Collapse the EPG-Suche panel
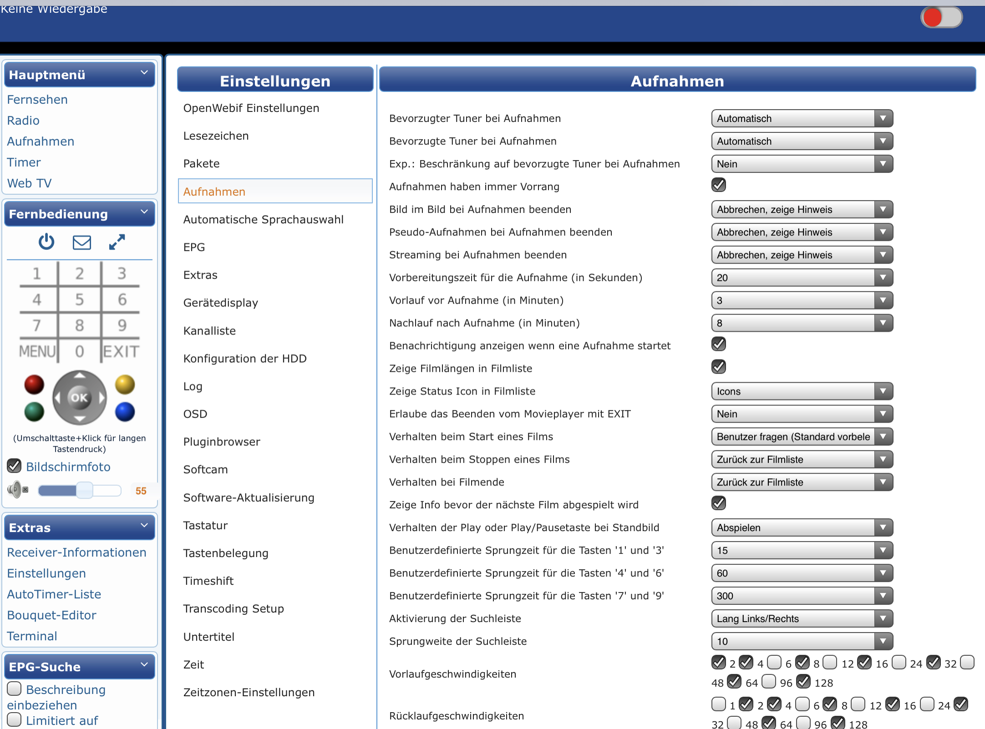This screenshot has width=985, height=729. pos(144,665)
